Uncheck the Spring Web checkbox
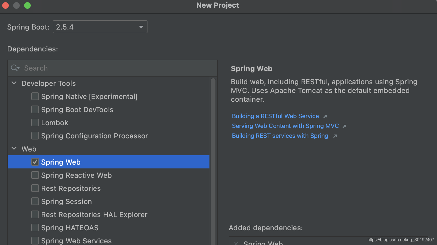Screen dimensions: 437x245 35,162
